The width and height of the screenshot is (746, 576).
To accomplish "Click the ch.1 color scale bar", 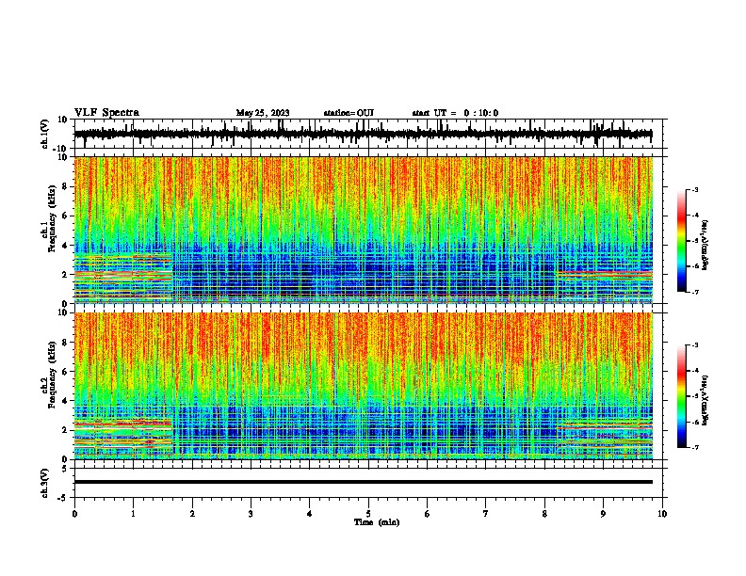I will (x=682, y=241).
